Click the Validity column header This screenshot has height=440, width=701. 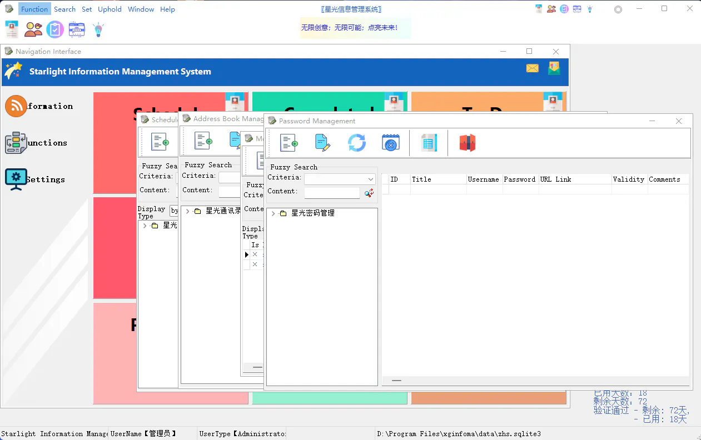click(629, 179)
